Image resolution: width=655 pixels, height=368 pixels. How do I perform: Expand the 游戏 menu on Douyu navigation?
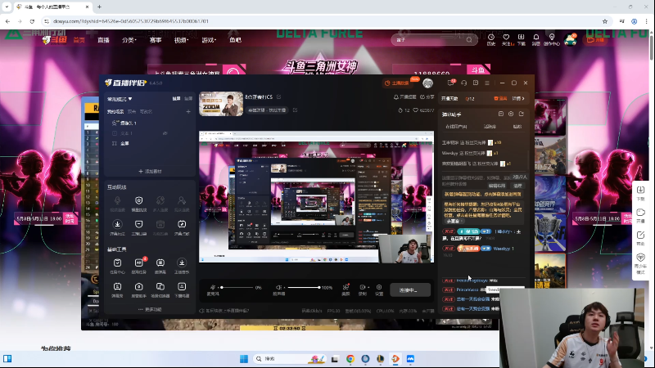[209, 40]
